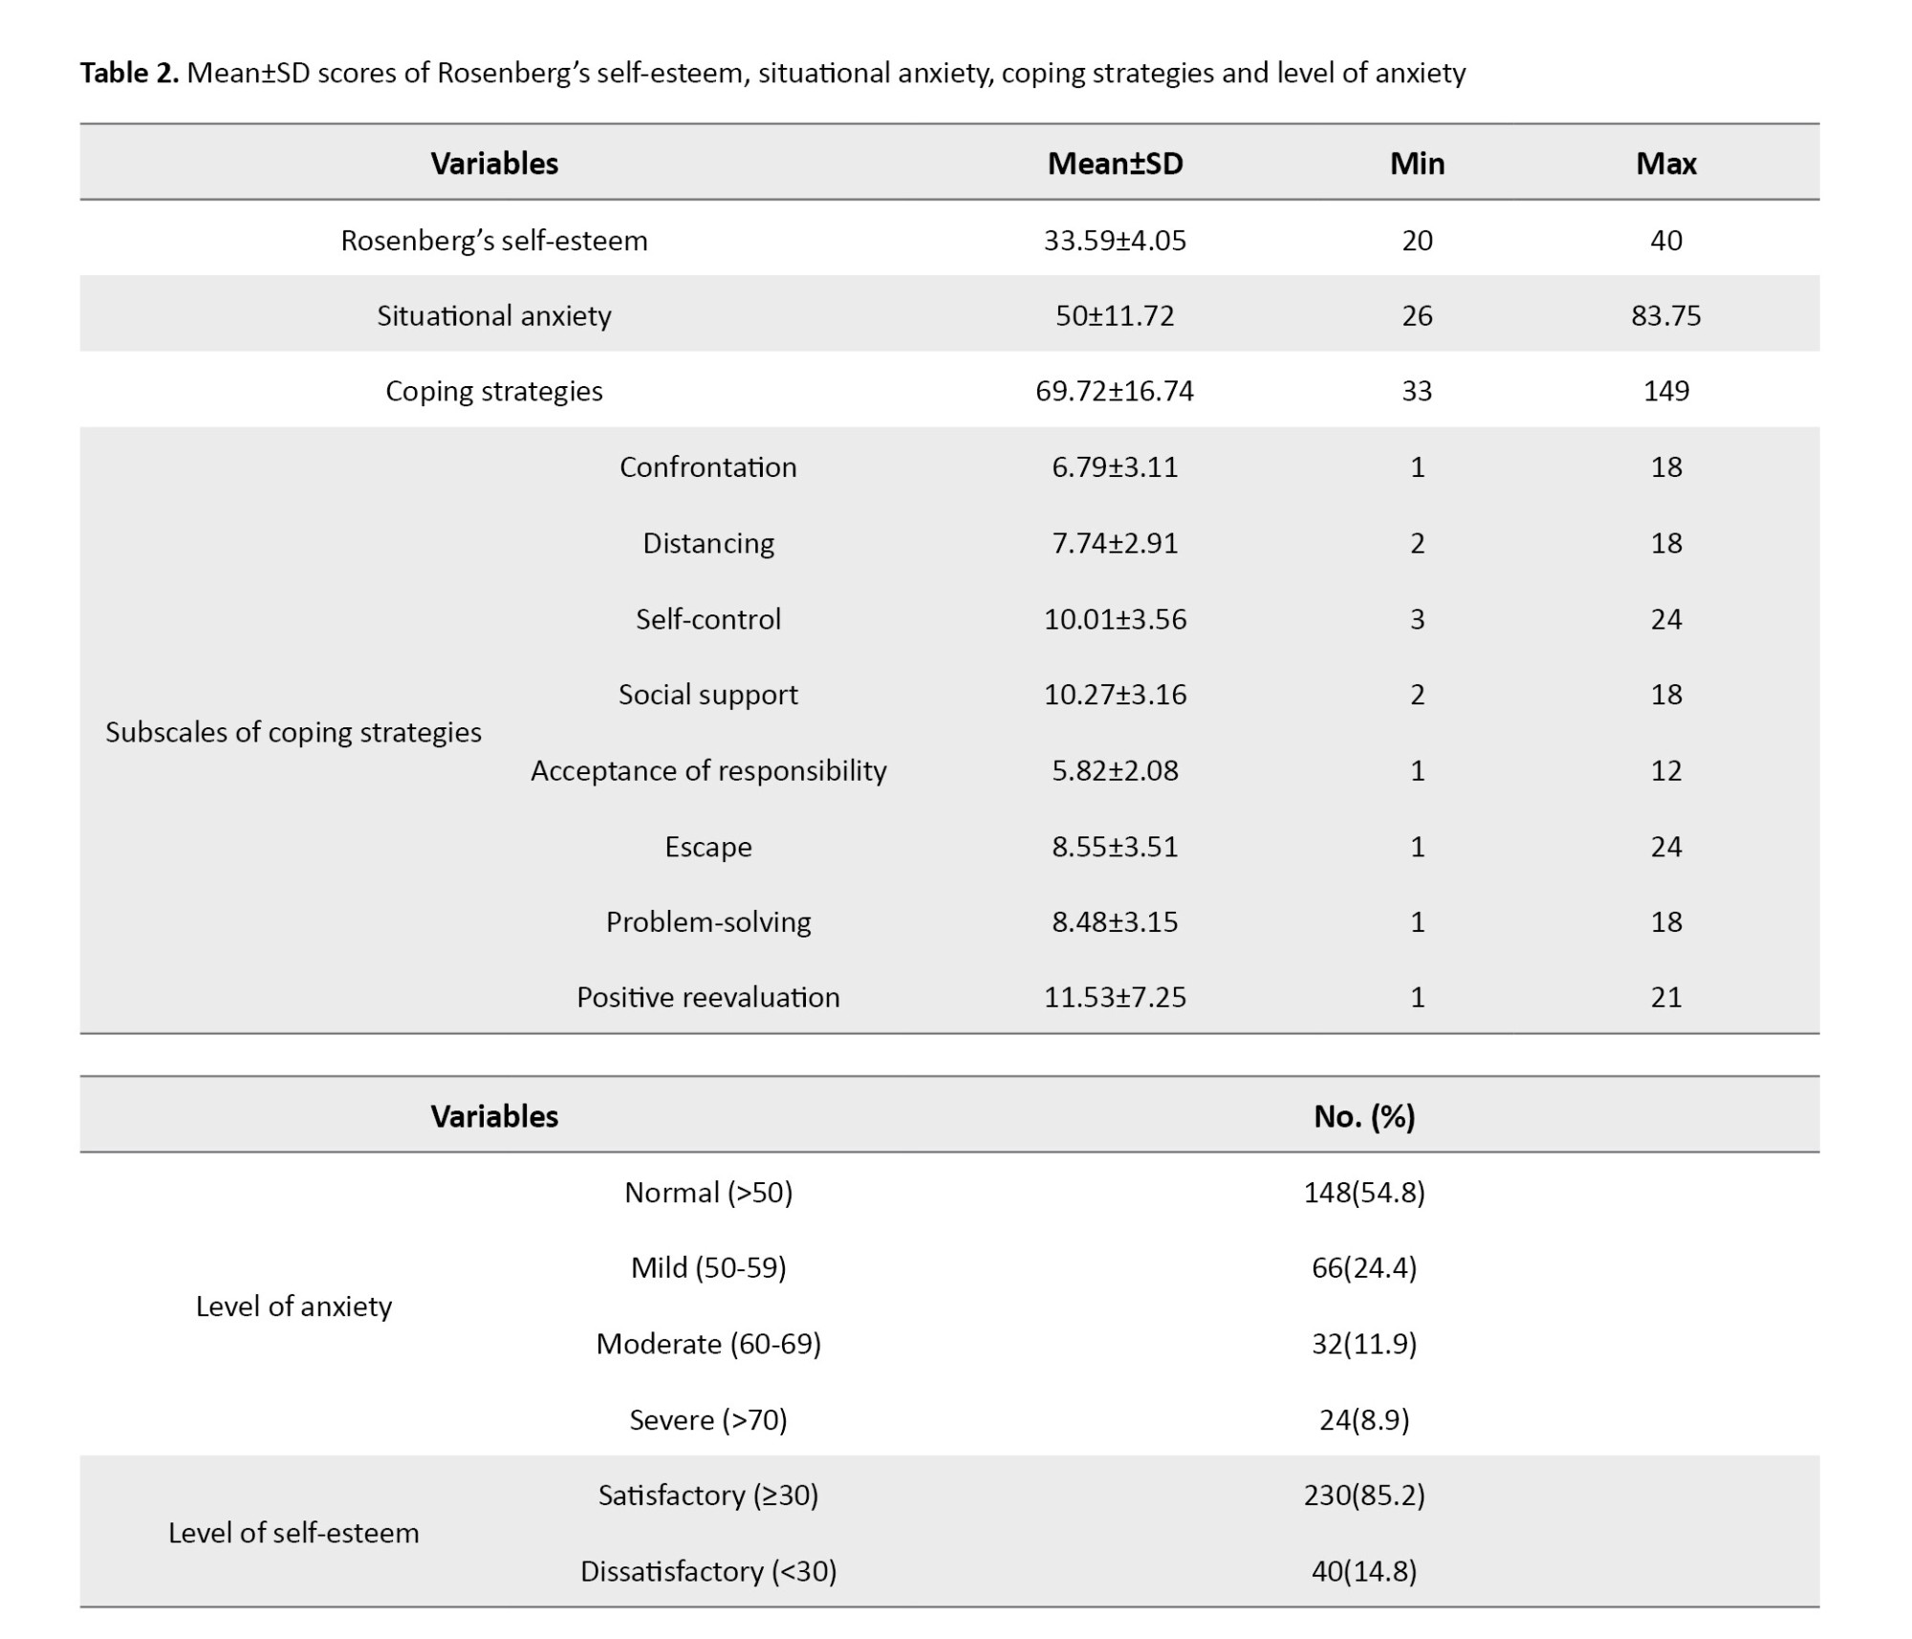This screenshot has height=1639, width=1912.
Task: Click the Social support mean value 10.27±3.16
Action: (1115, 694)
